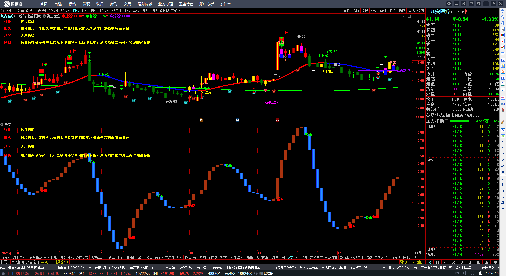Open the formula (fx) manager icon

pos(464,4)
